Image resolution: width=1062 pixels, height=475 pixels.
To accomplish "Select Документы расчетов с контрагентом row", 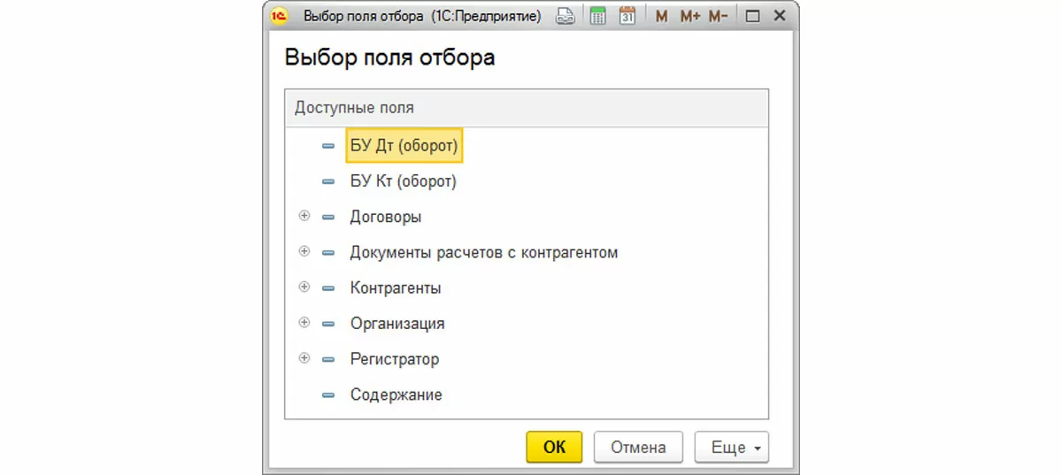I will [x=527, y=253].
